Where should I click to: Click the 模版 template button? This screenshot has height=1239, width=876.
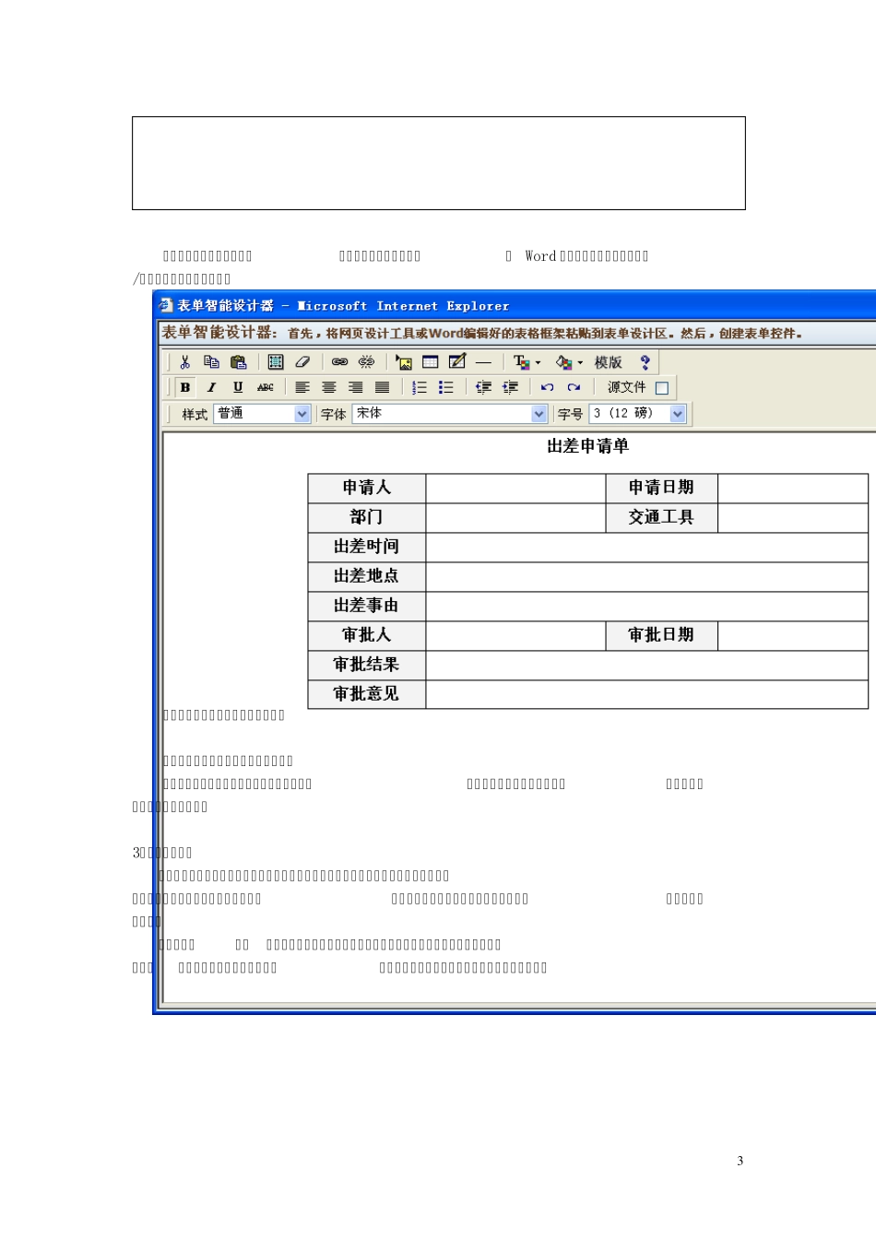(609, 362)
